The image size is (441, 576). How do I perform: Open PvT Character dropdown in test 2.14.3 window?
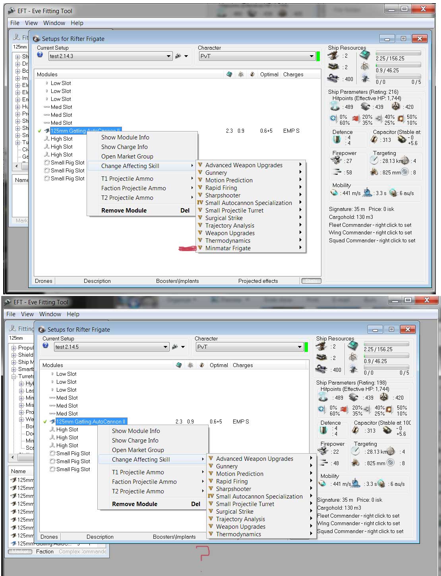(257, 56)
